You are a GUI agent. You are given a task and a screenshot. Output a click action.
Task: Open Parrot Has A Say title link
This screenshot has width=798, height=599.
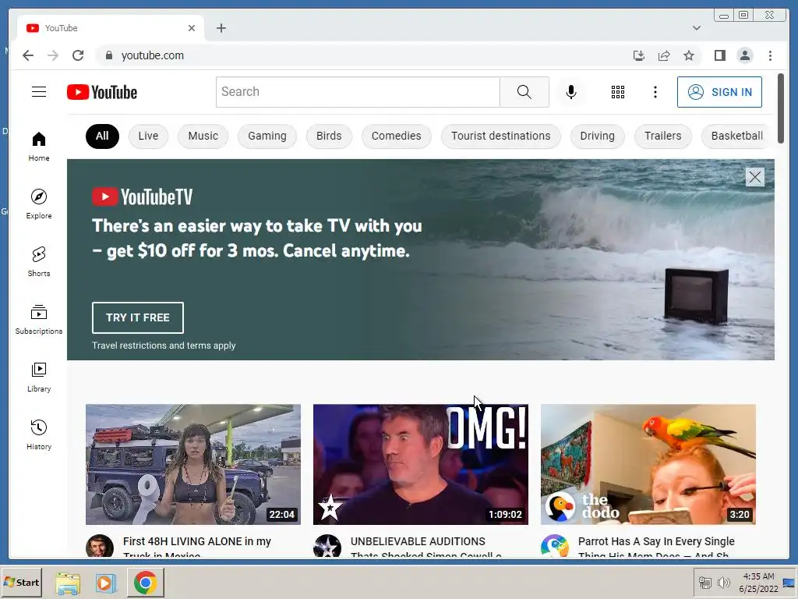tap(656, 548)
